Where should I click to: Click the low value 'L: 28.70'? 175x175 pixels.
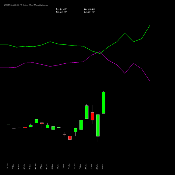pos(89,12)
